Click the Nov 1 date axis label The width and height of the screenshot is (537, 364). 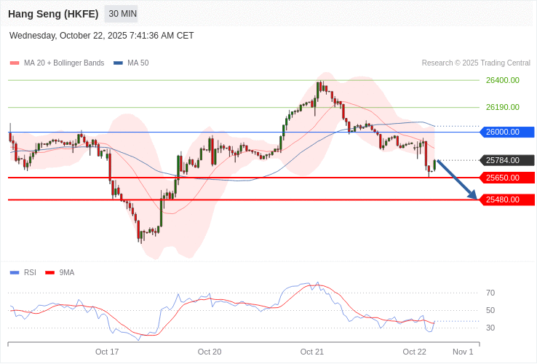pos(463,352)
